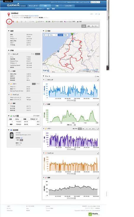
Task: Open the ダッシュボード dashboard tab
Action: [33, 6]
